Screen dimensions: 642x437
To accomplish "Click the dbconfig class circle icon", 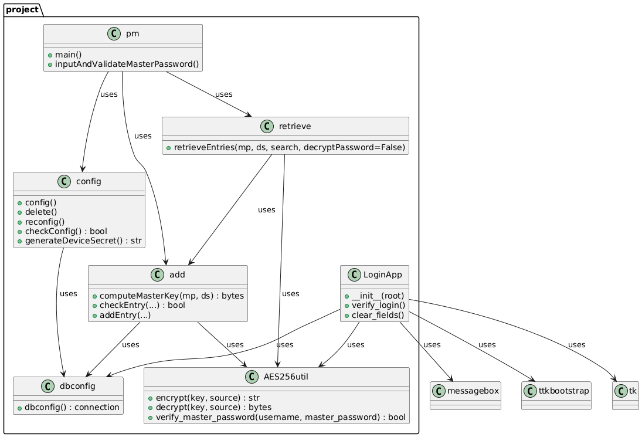I will (x=49, y=387).
